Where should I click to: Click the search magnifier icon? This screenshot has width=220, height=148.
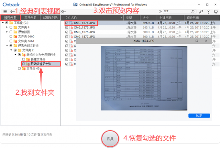(x=193, y=11)
